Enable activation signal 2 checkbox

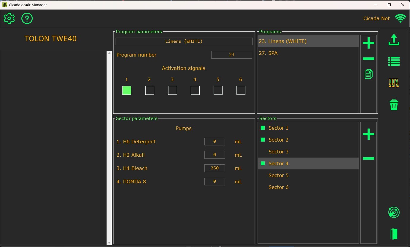150,90
